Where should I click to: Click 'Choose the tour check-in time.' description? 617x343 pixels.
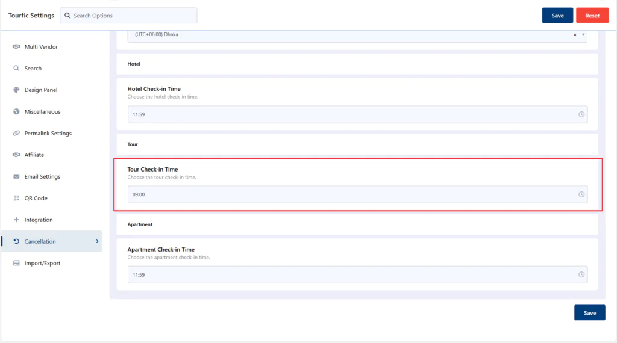click(x=161, y=177)
